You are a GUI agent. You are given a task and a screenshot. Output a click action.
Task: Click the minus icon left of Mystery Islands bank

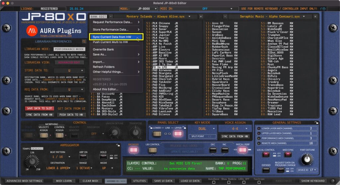(111, 17)
